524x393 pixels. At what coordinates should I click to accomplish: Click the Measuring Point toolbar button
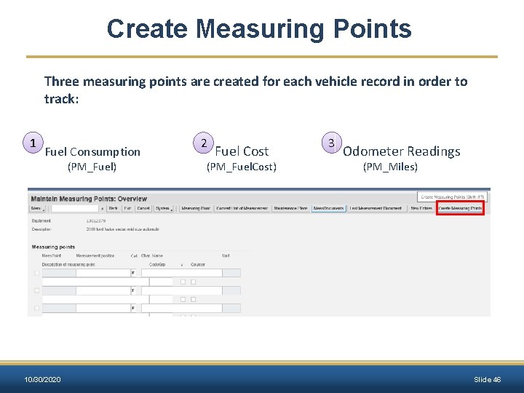point(196,209)
